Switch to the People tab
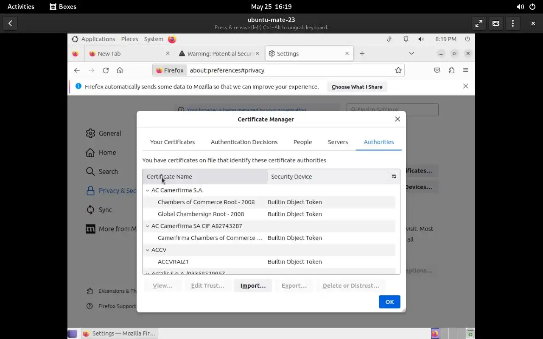This screenshot has width=543, height=339. pos(302,142)
